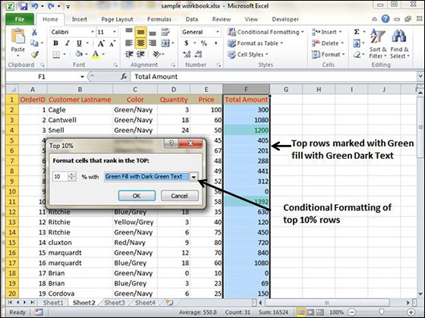Open the Green Fill format dropdown arrow

coord(194,177)
